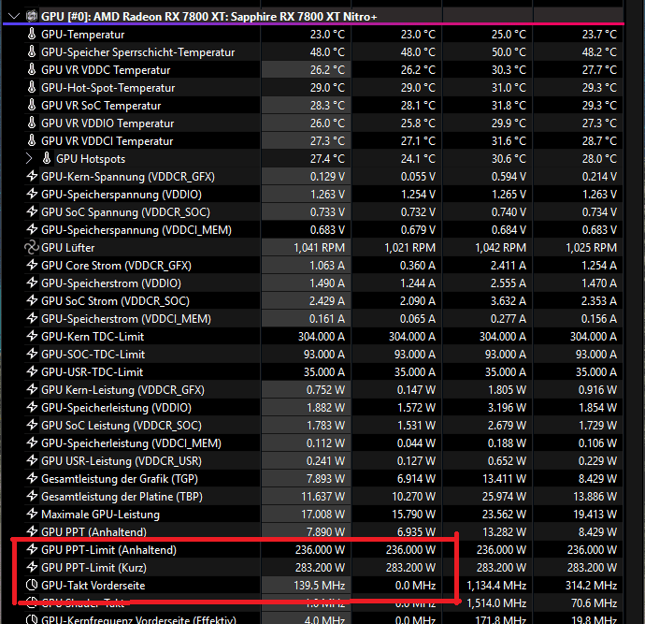
Task: Click the 0.594 V maximum core voltage
Action: (509, 176)
